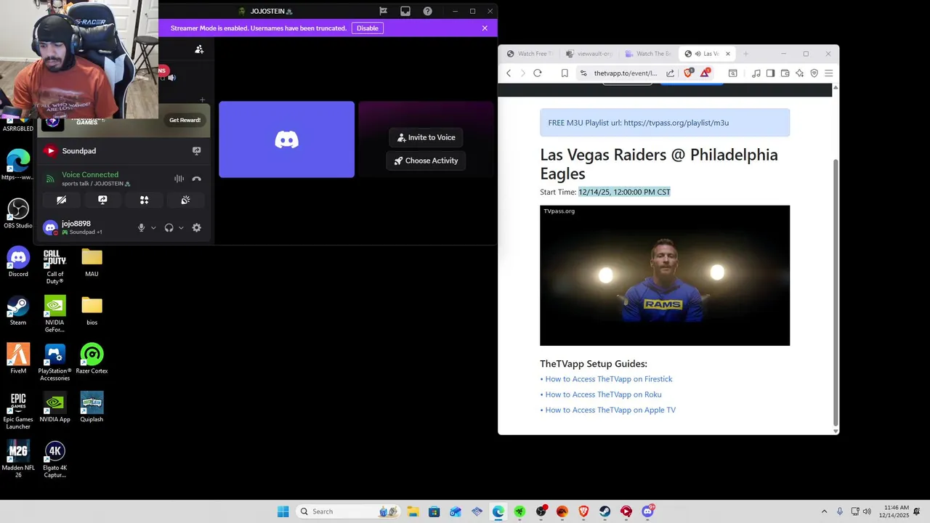Click Invite to Voice button
Image resolution: width=930 pixels, height=523 pixels.
426,137
